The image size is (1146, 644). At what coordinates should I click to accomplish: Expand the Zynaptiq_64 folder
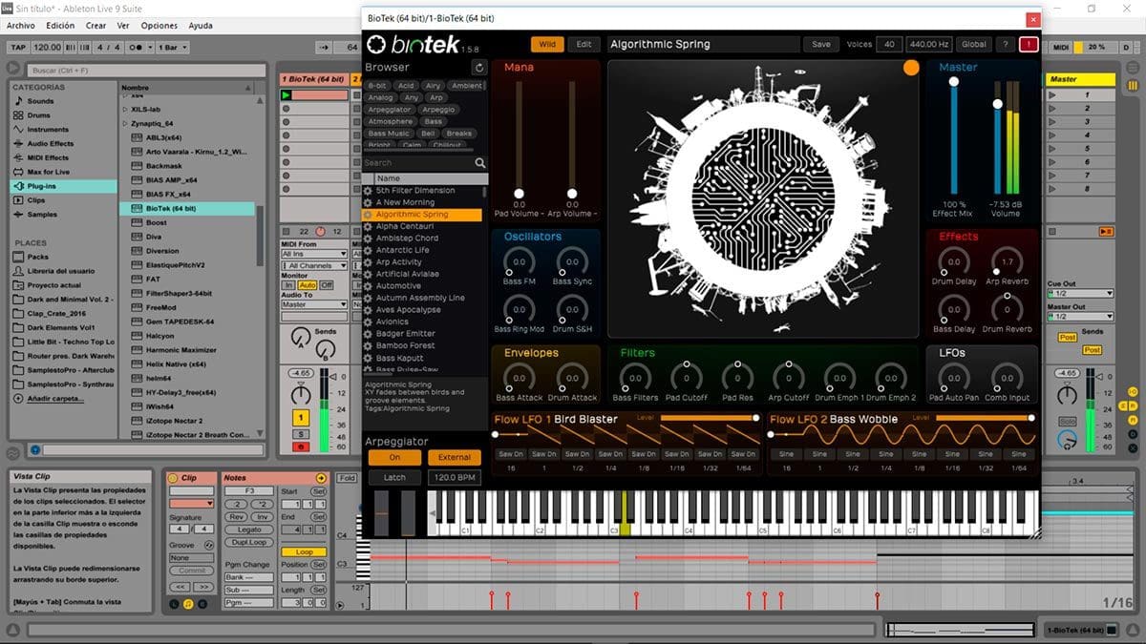[x=124, y=123]
